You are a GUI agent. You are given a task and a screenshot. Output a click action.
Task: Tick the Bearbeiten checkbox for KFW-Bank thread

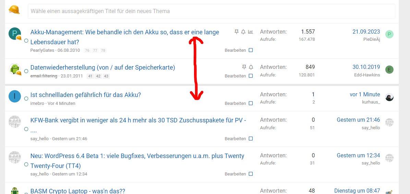tap(251, 138)
